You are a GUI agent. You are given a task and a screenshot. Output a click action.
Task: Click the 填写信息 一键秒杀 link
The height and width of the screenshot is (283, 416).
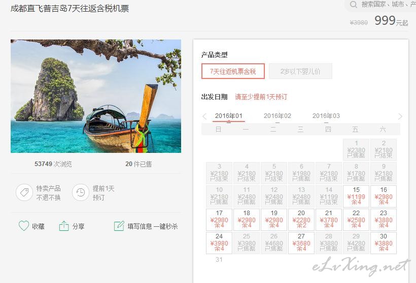pos(153,226)
